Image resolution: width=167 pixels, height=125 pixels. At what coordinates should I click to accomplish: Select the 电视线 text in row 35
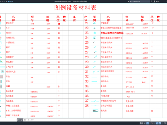pos(103,91)
